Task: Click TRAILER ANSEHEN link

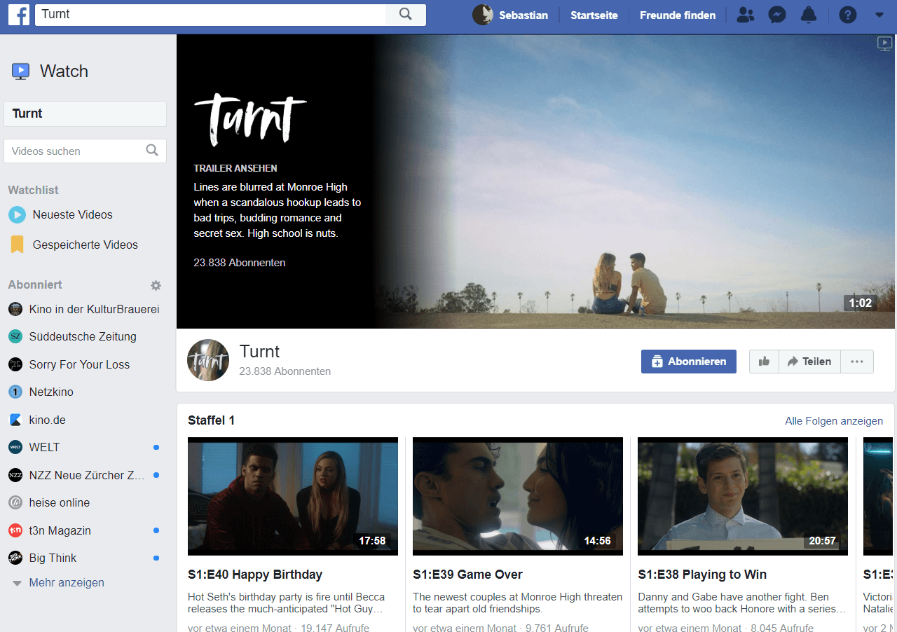Action: (x=235, y=168)
